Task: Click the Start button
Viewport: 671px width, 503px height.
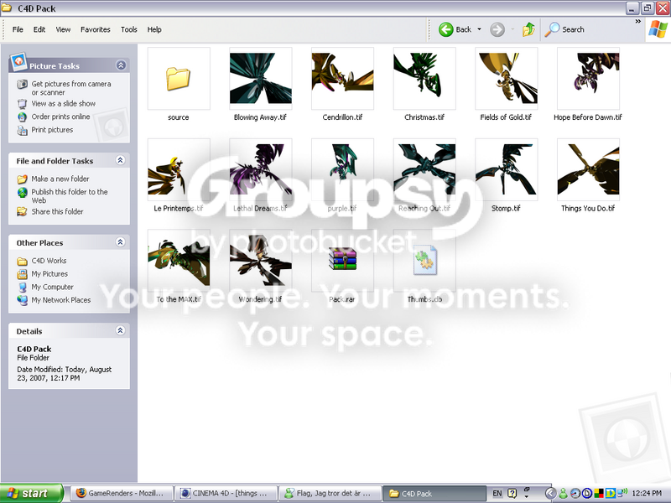Action: click(31, 493)
